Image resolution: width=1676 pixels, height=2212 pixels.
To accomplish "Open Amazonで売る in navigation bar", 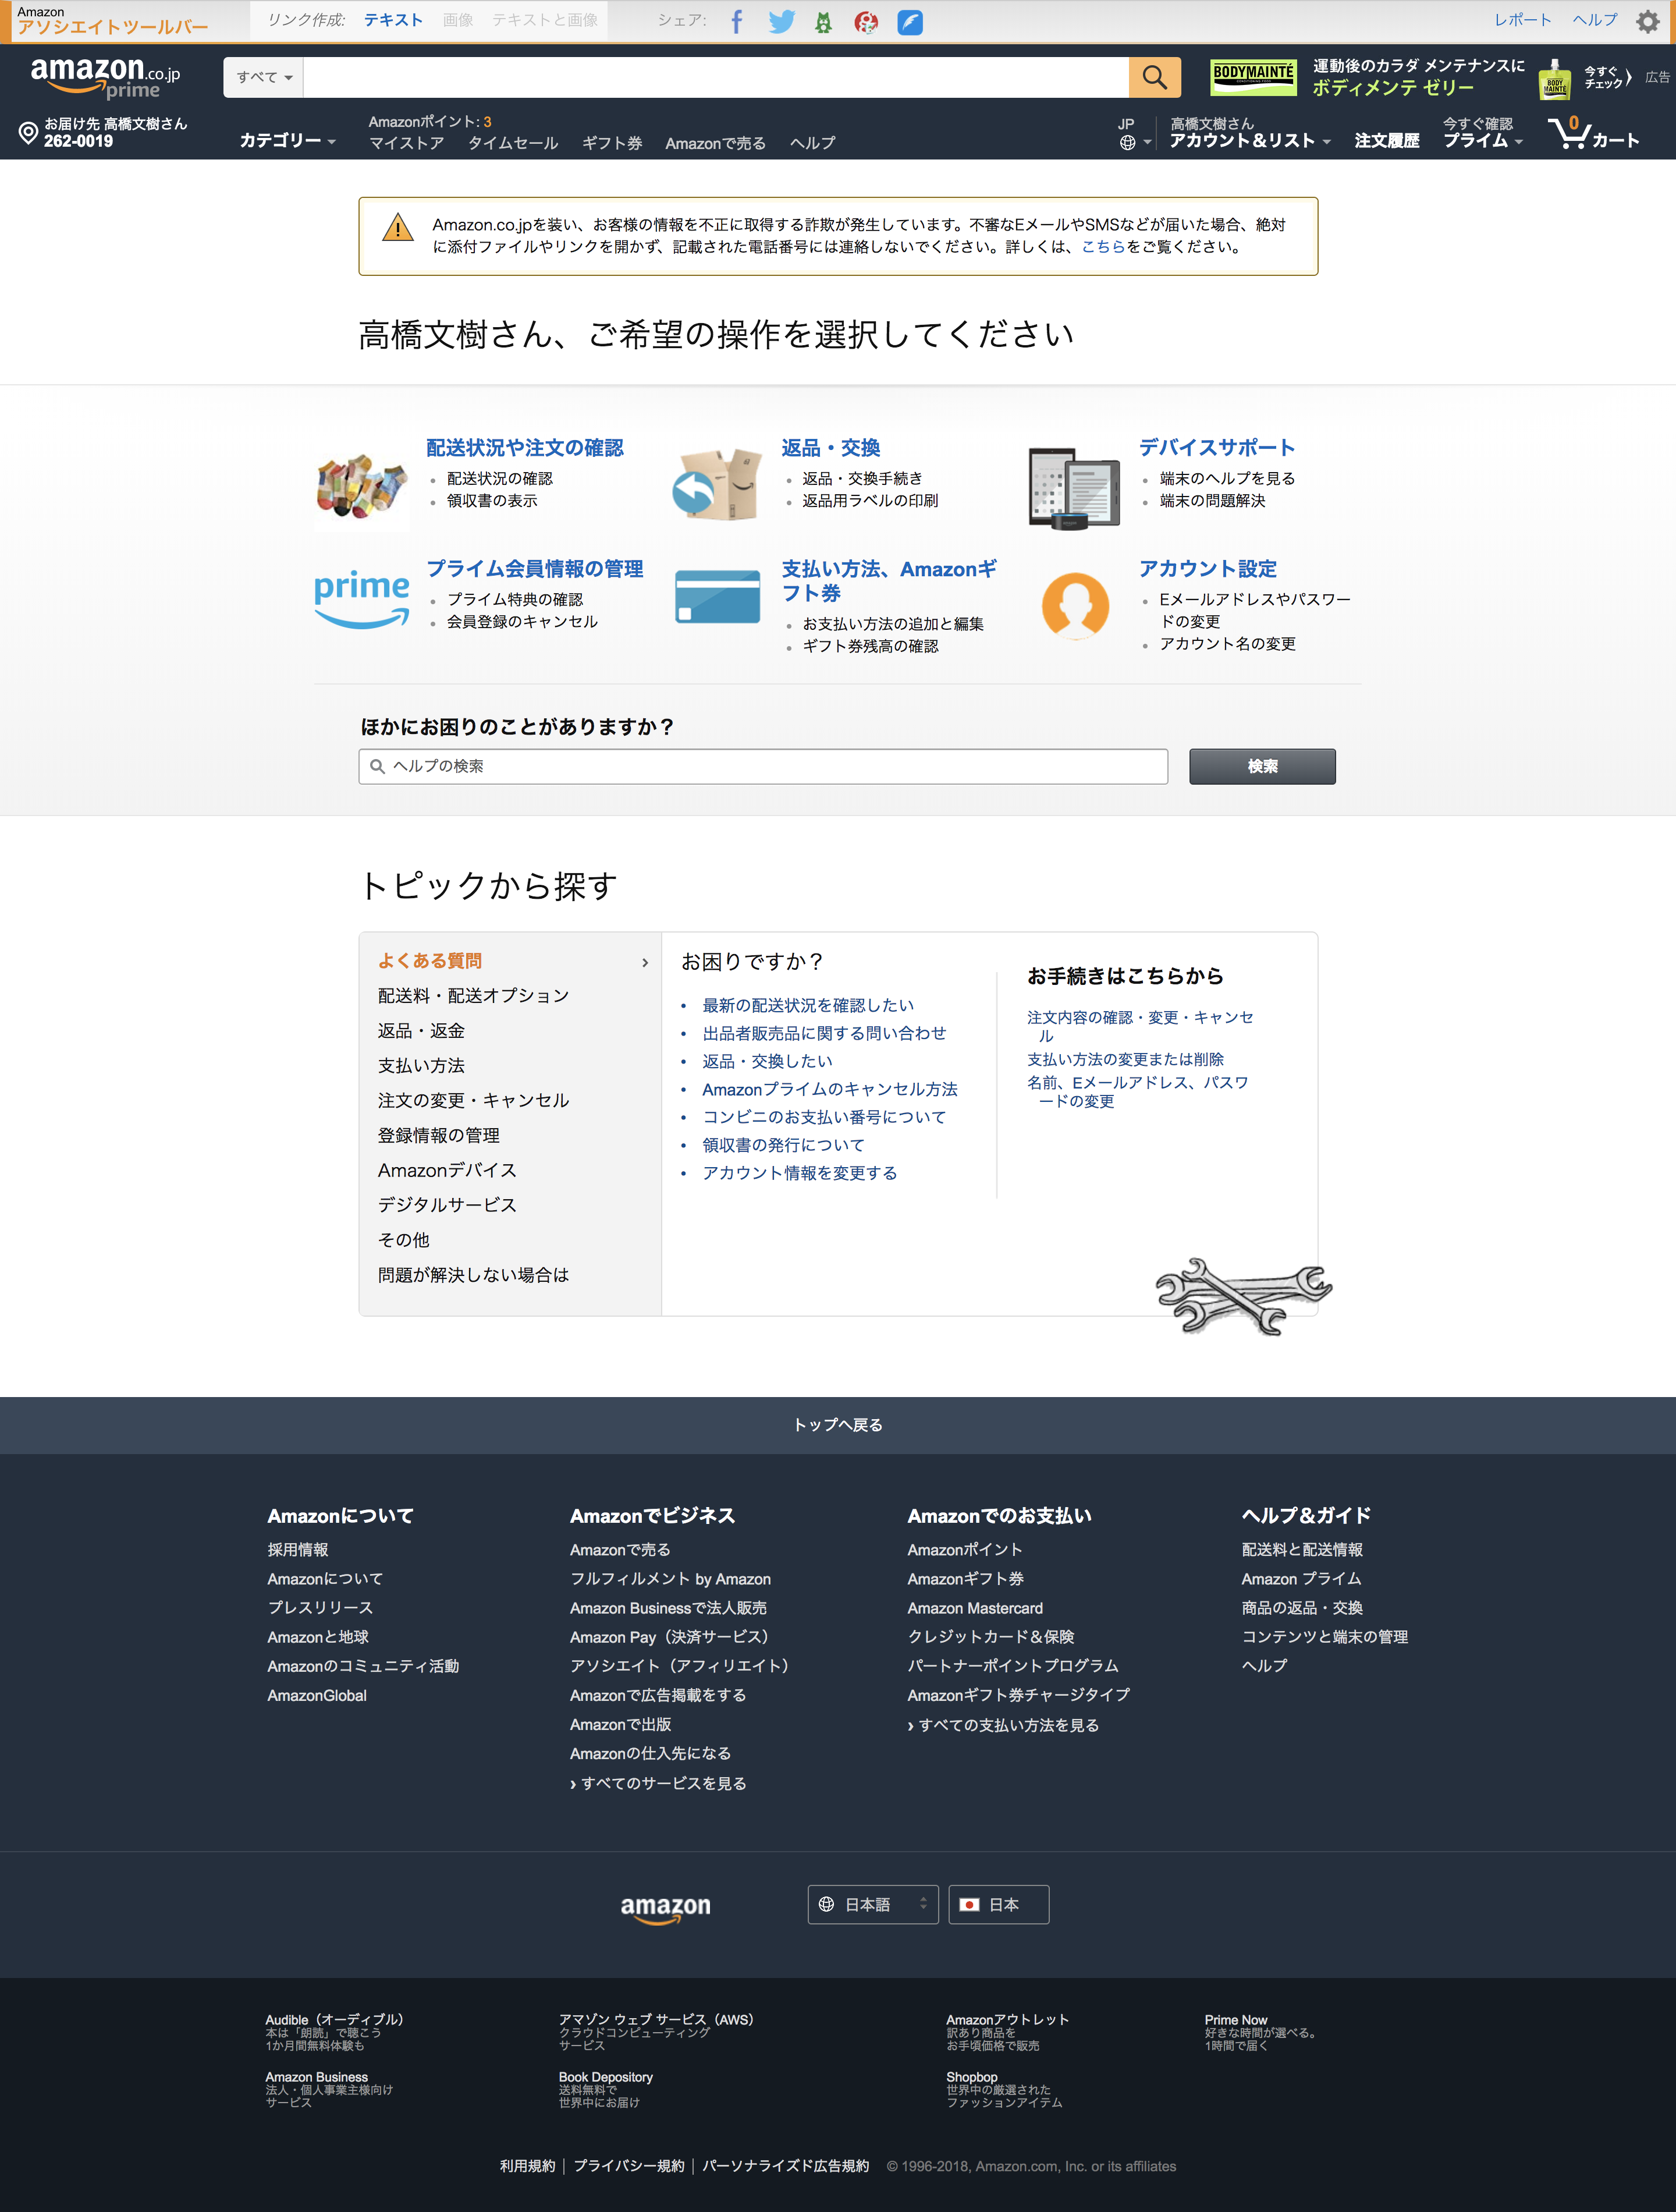I will [x=716, y=143].
